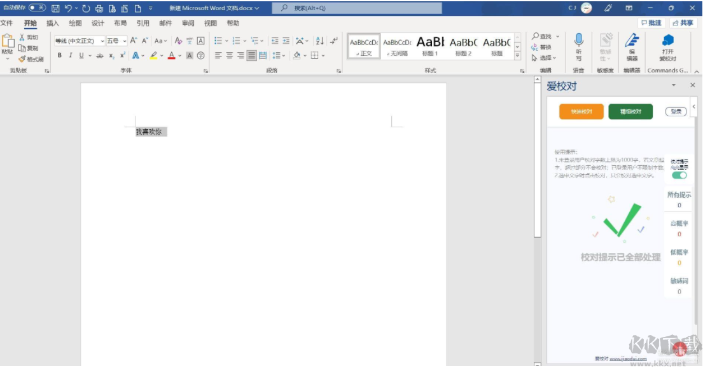Viewport: 703px width, 368px height.
Task: Apply yellow text highlight color
Action: pyautogui.click(x=153, y=55)
